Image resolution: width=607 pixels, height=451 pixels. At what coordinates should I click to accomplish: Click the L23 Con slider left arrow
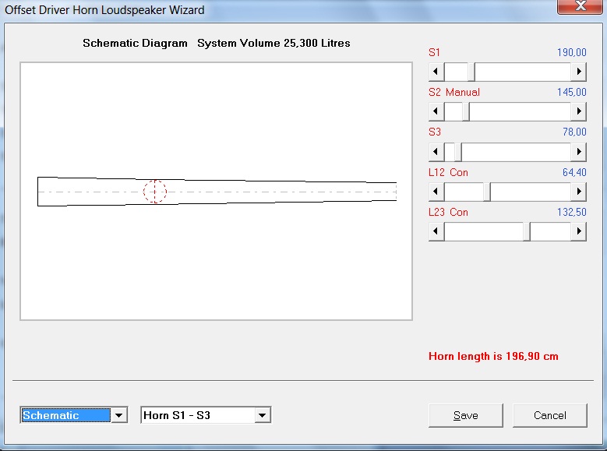click(436, 231)
